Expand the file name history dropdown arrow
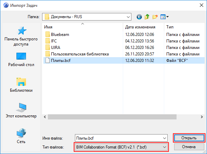The width and height of the screenshot is (207, 154). tap(165, 138)
